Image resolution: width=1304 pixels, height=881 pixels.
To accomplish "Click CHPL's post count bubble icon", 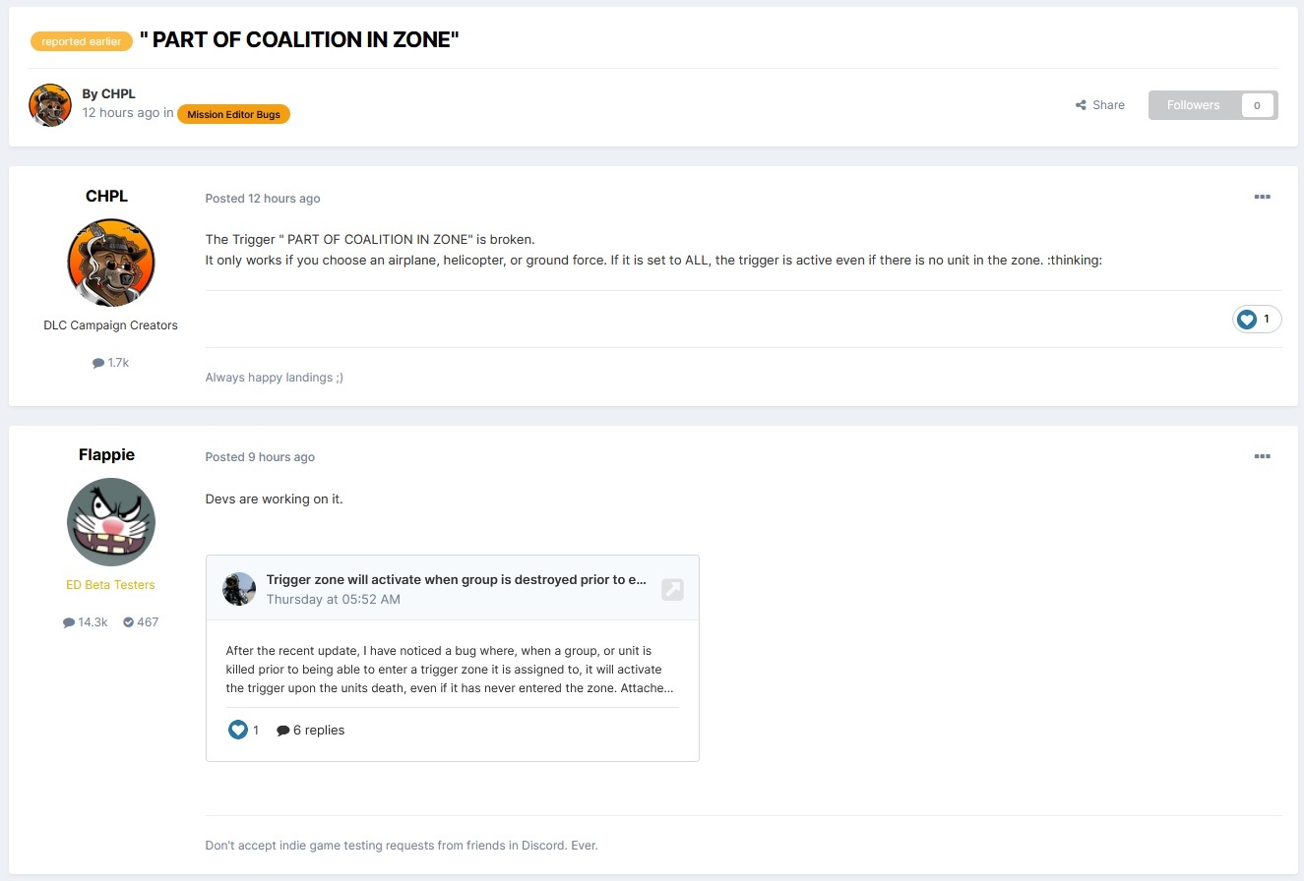I will (x=98, y=363).
